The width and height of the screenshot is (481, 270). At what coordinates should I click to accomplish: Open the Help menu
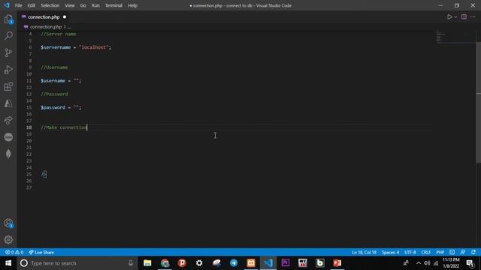[132, 5]
